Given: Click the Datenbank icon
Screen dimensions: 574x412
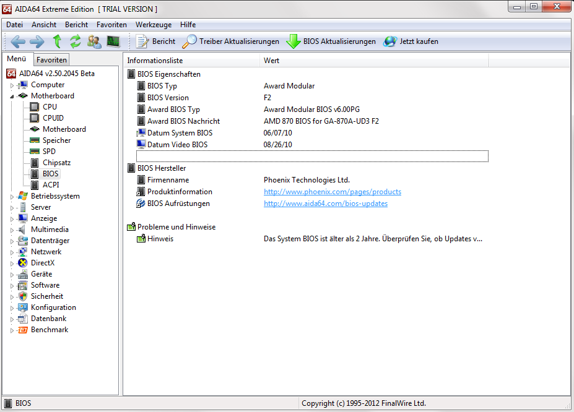Looking at the screenshot, I should (x=23, y=319).
